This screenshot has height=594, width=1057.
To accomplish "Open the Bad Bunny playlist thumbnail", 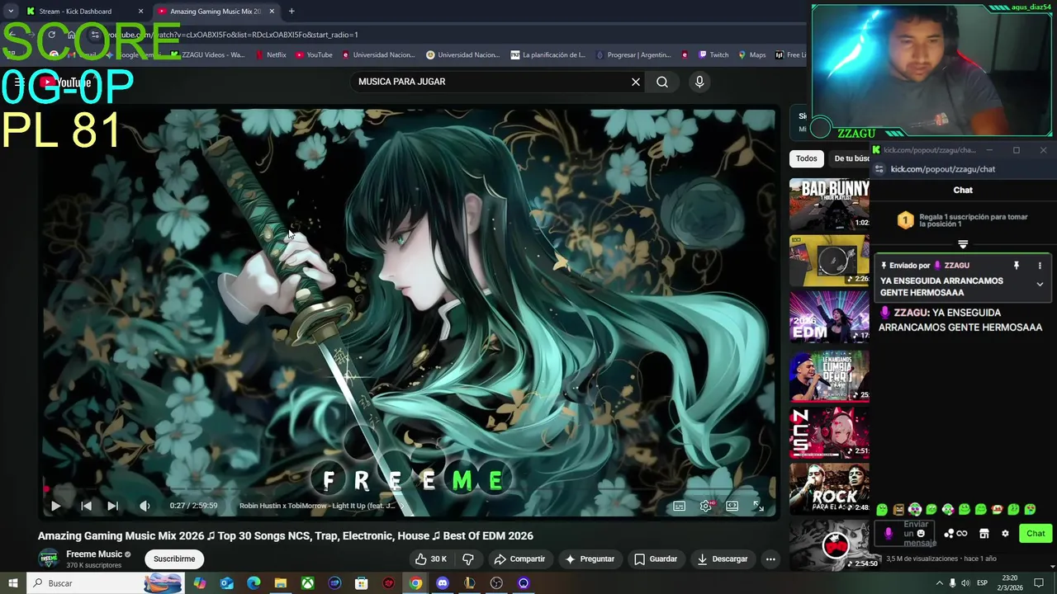I will pos(829,204).
